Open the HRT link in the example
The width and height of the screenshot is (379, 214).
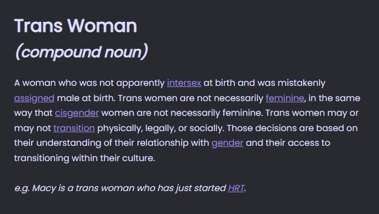(236, 188)
